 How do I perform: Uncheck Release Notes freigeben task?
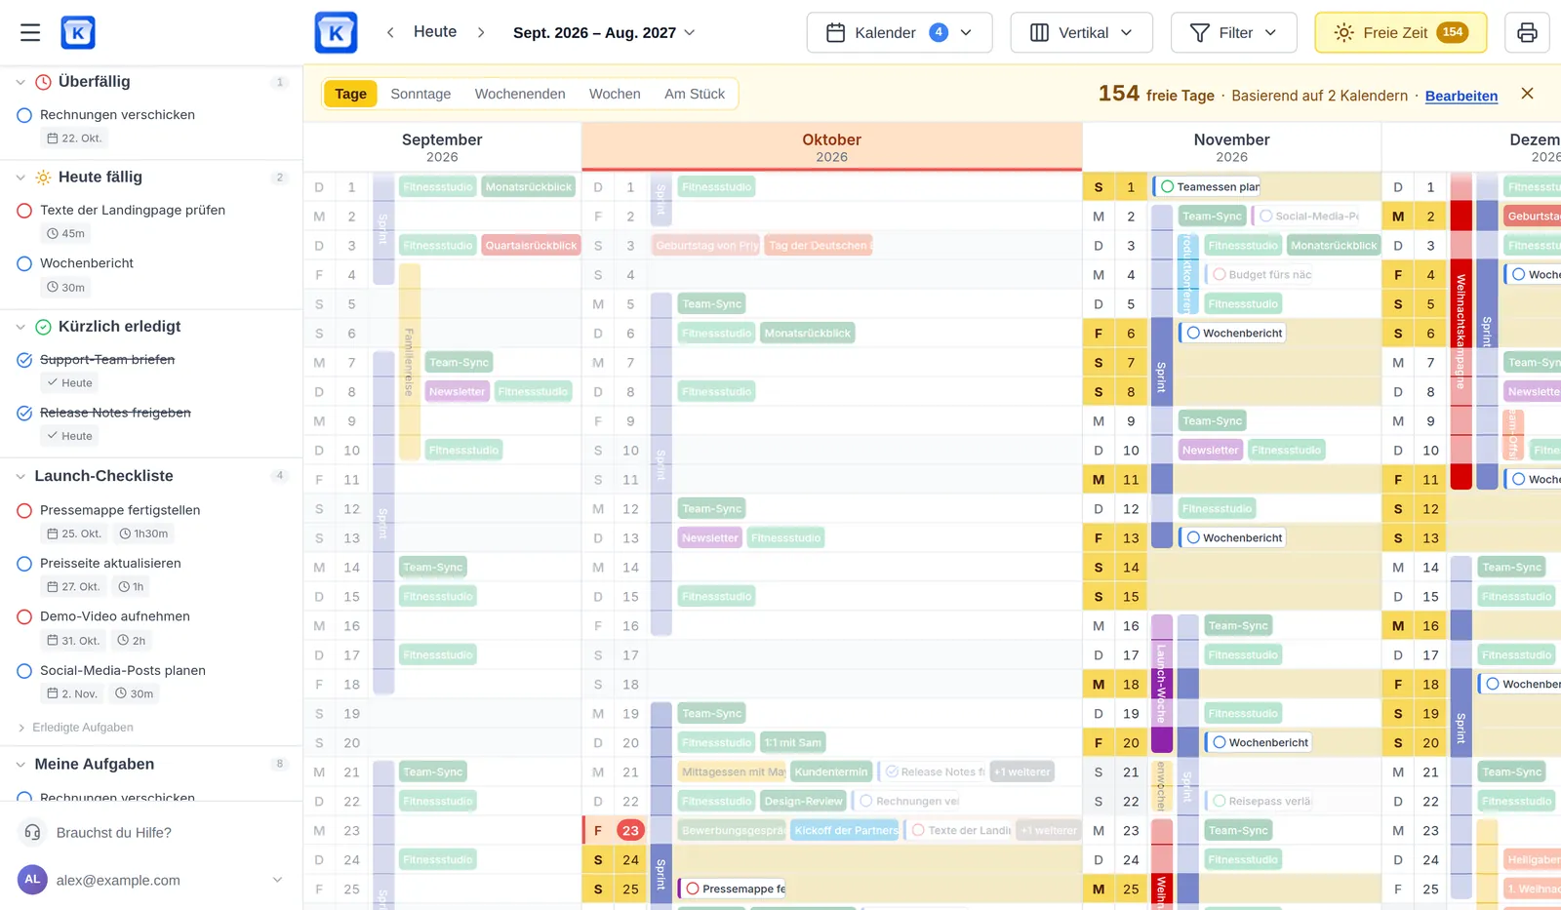25,414
